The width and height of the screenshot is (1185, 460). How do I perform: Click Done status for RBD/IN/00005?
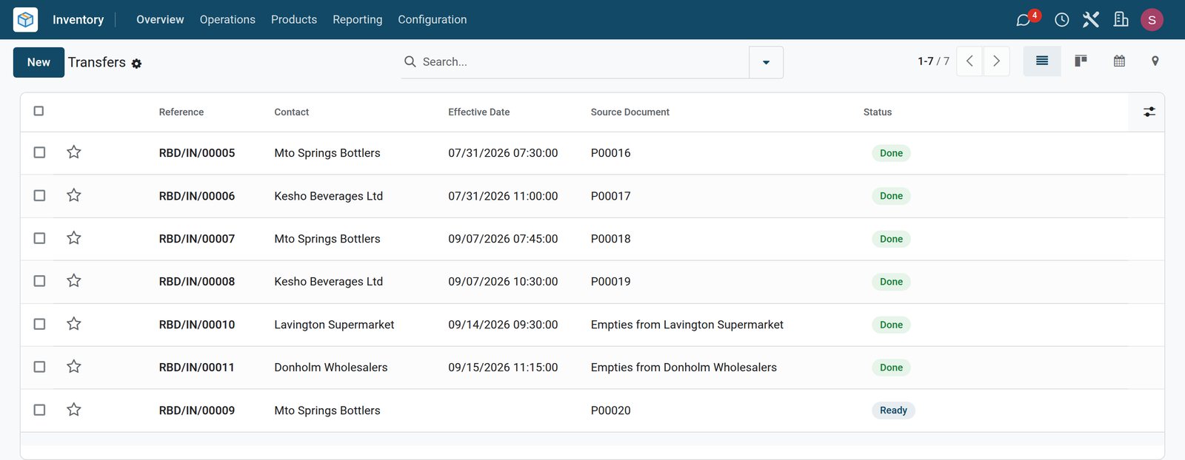tap(891, 153)
